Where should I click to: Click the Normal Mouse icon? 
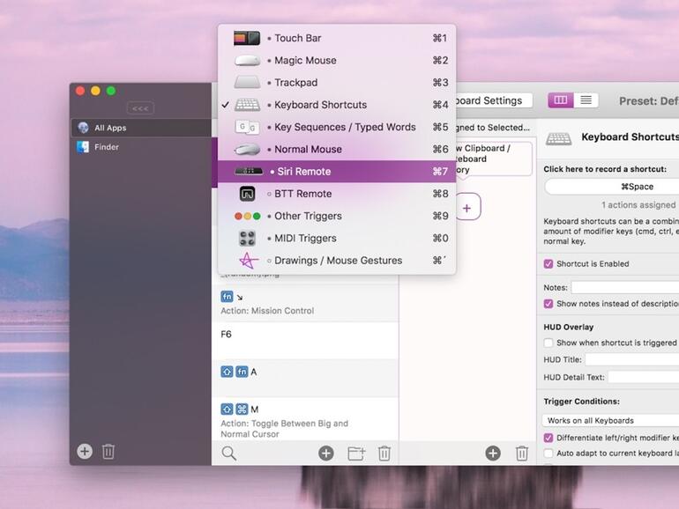pos(247,149)
